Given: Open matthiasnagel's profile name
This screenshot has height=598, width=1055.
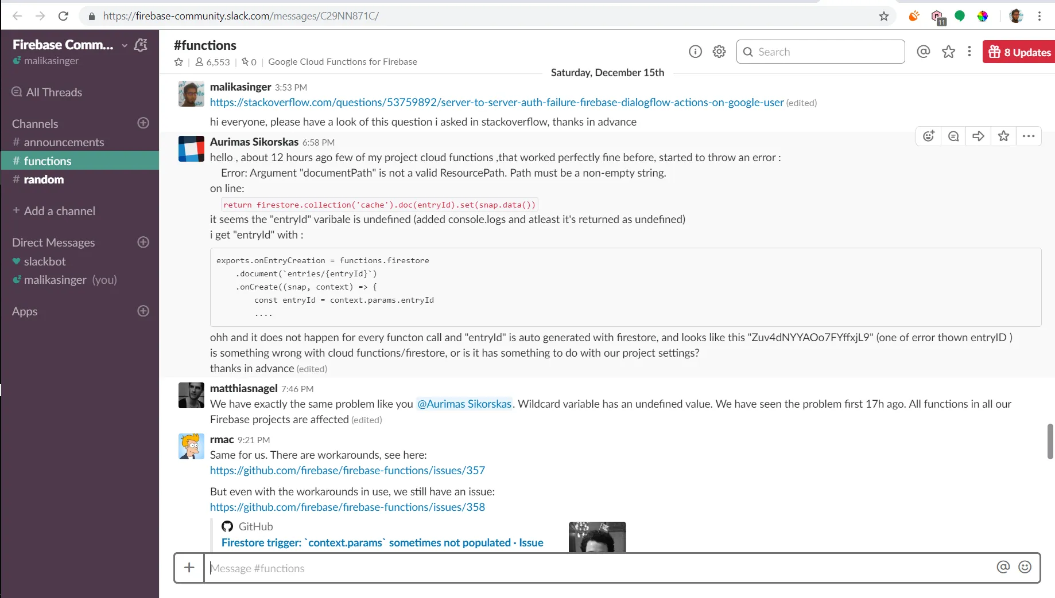Looking at the screenshot, I should (244, 388).
